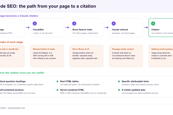
Task: Click the 'Passage needs context' heading
Action: click(x=123, y=49)
